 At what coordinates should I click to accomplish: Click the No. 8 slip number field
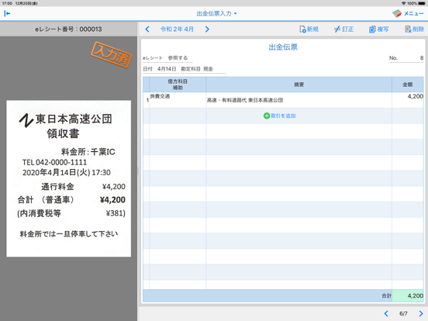pyautogui.click(x=406, y=58)
